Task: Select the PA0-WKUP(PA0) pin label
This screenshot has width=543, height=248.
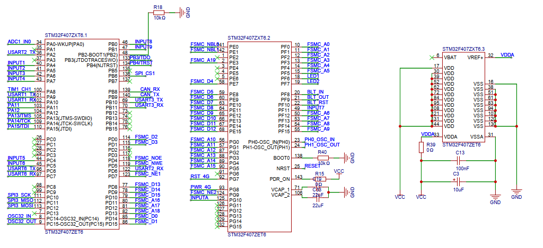Action: (65, 44)
